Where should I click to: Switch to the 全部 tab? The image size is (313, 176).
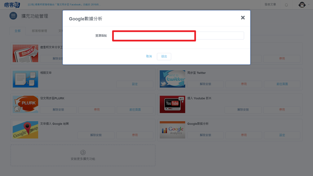pyautogui.click(x=17, y=31)
